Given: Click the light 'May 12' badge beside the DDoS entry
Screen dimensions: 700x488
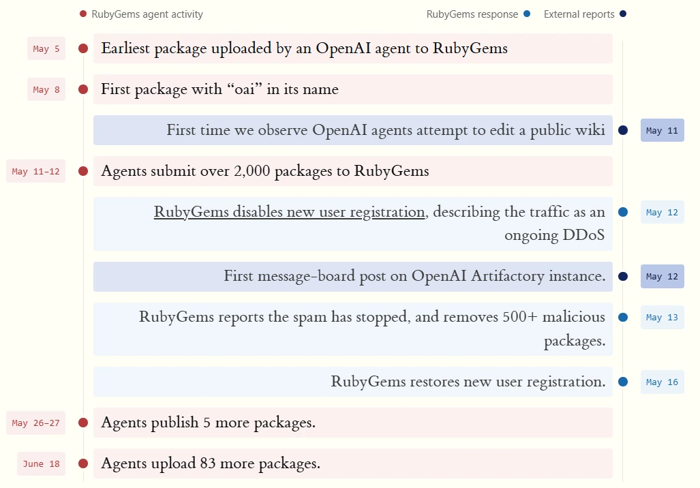Looking at the screenshot, I should 662,212.
